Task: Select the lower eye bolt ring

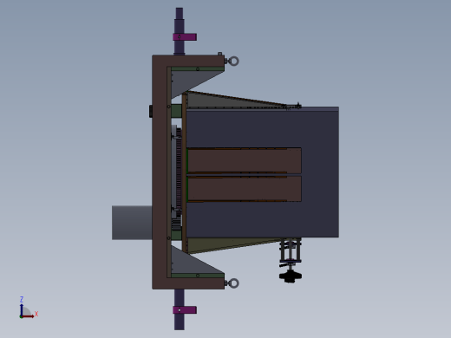Action: click(233, 283)
